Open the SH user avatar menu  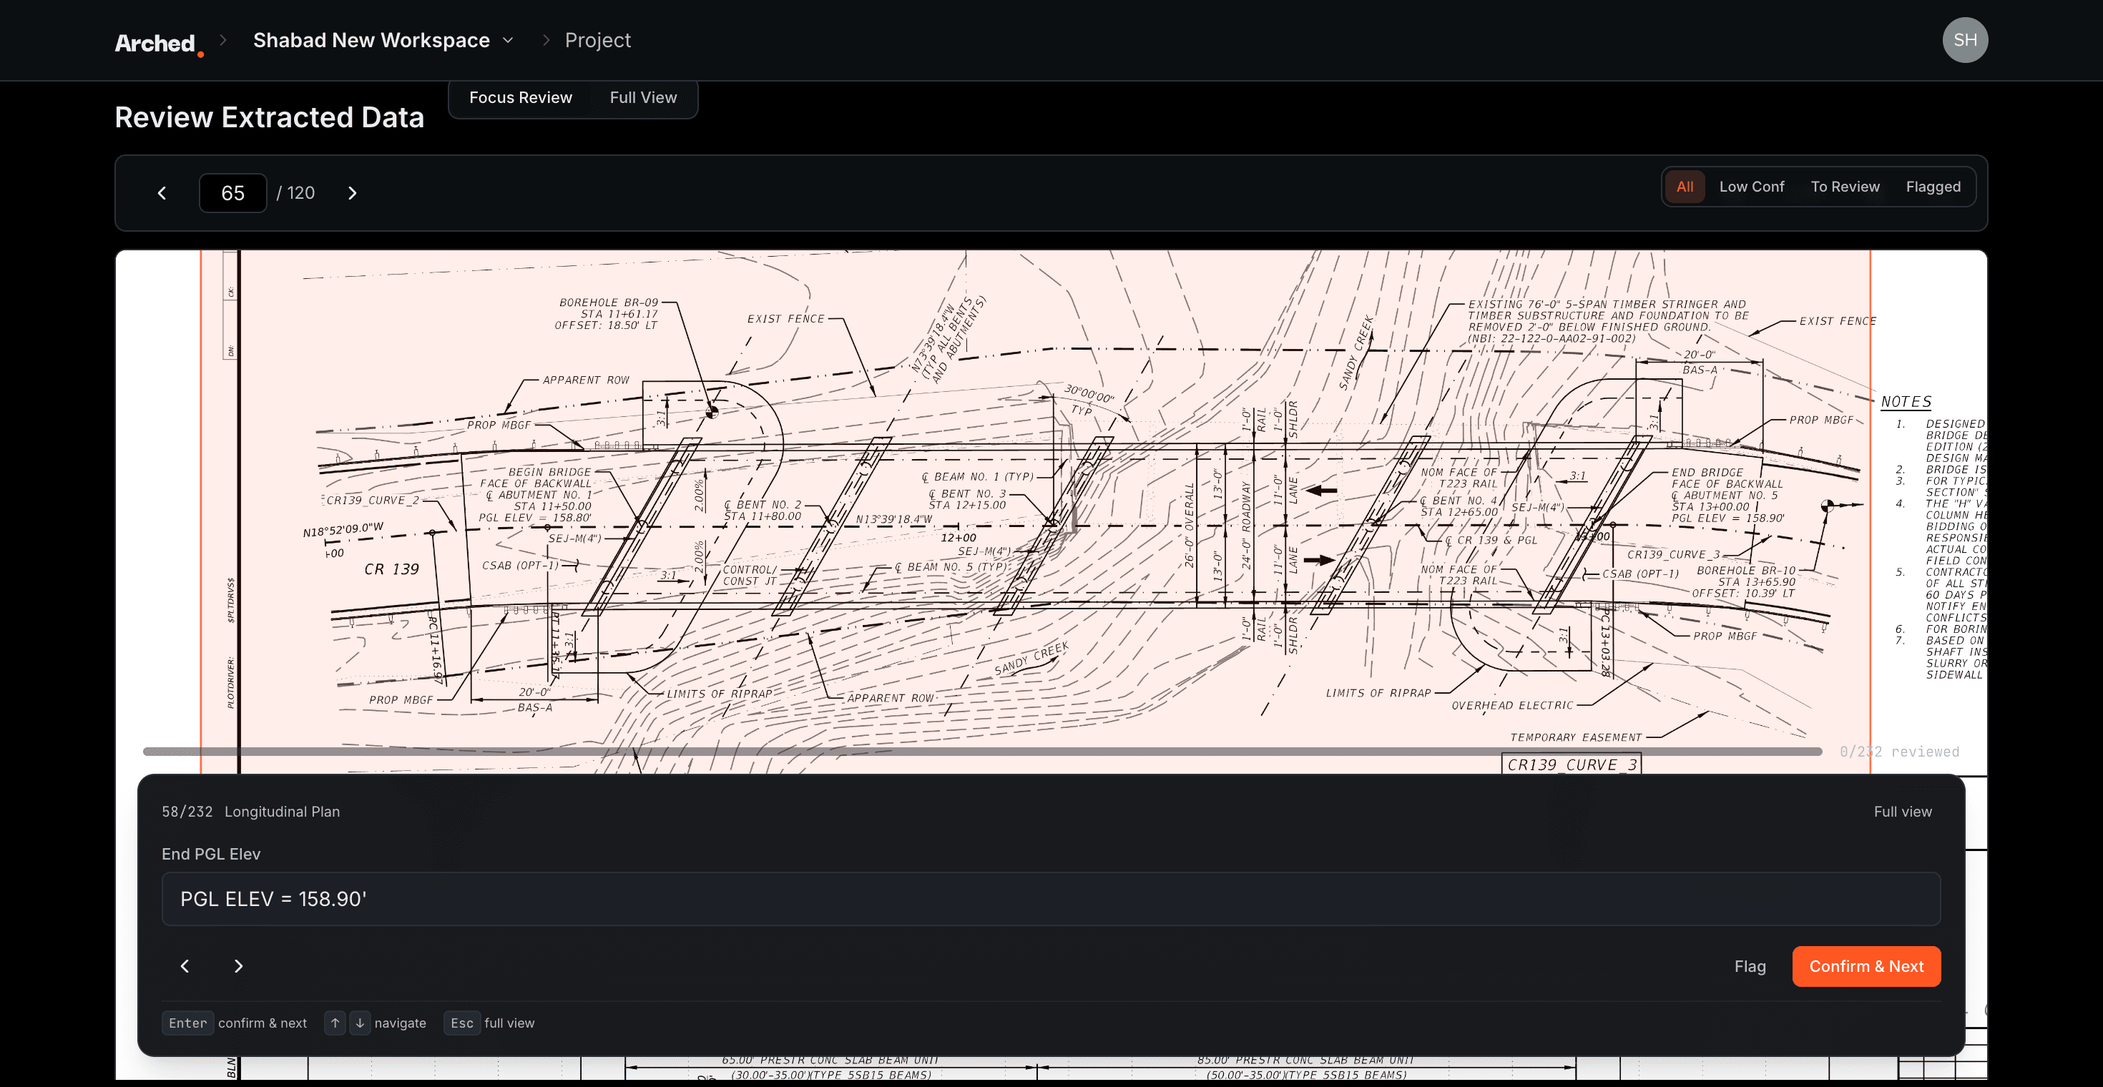click(x=1966, y=40)
